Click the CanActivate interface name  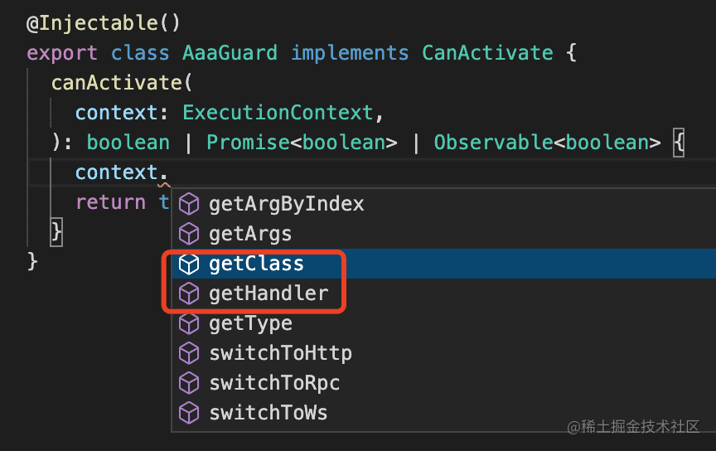487,53
